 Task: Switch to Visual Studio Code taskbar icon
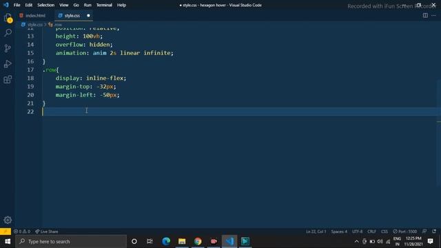pos(229,241)
